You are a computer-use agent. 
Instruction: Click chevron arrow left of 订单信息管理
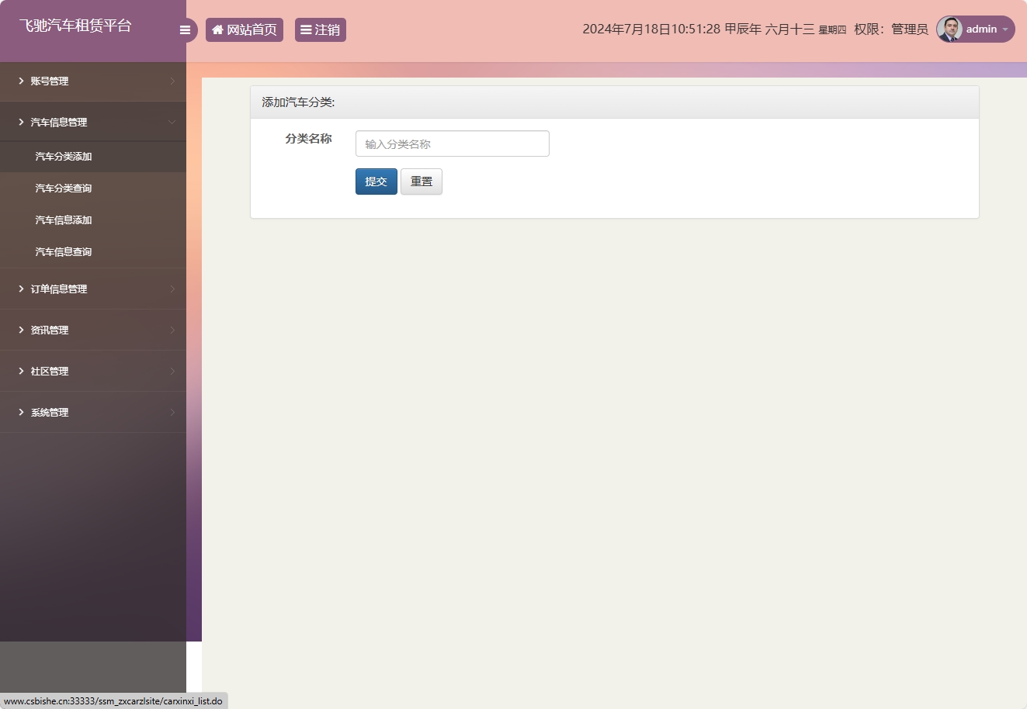pos(21,289)
